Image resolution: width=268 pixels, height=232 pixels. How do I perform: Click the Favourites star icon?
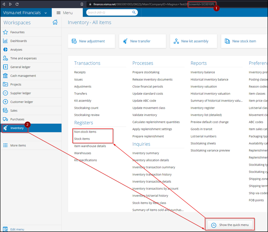[5, 32]
